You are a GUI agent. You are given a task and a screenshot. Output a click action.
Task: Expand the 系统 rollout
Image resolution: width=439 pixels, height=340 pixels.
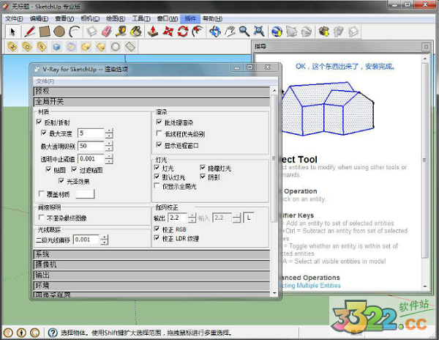pyautogui.click(x=151, y=254)
